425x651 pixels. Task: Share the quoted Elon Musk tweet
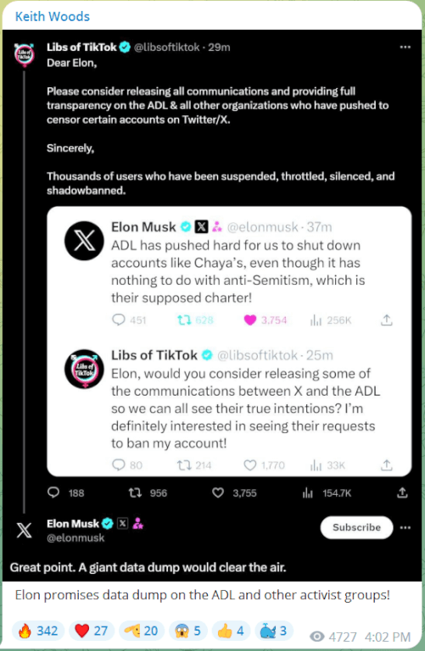pyautogui.click(x=386, y=320)
